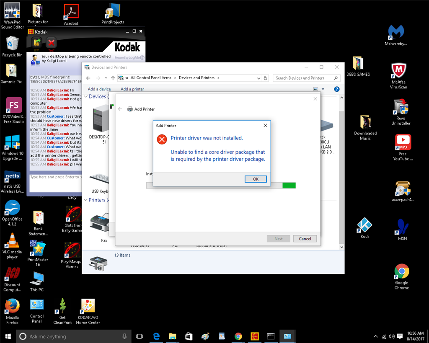Select the DVDVideoSoft Free Studio icon
Viewport: 429px width, 343px height.
coord(14,110)
